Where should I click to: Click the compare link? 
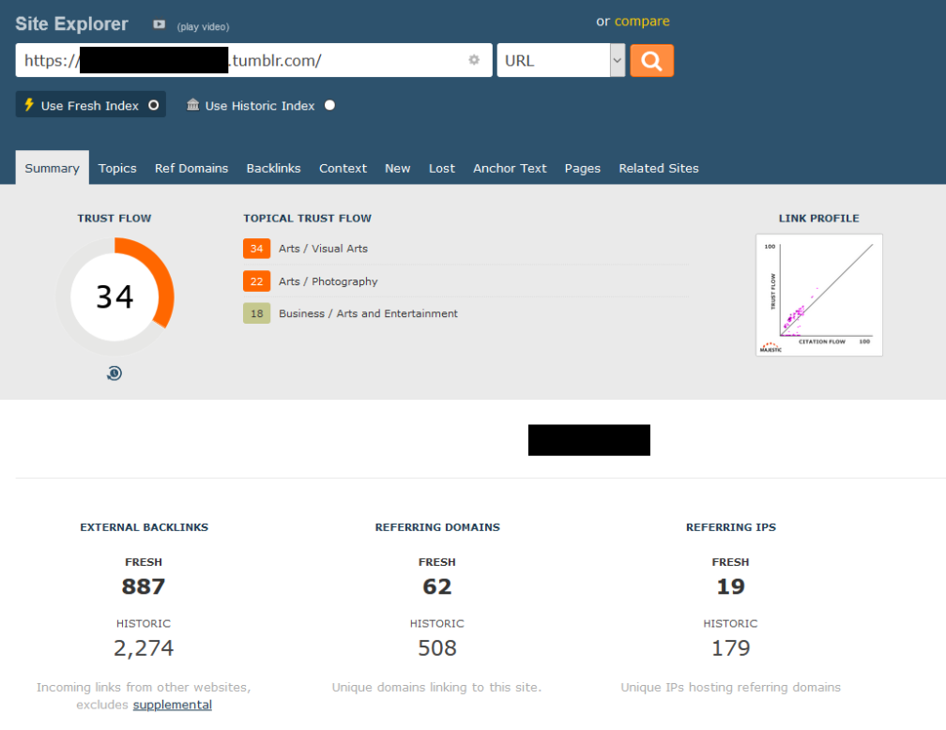tap(642, 22)
